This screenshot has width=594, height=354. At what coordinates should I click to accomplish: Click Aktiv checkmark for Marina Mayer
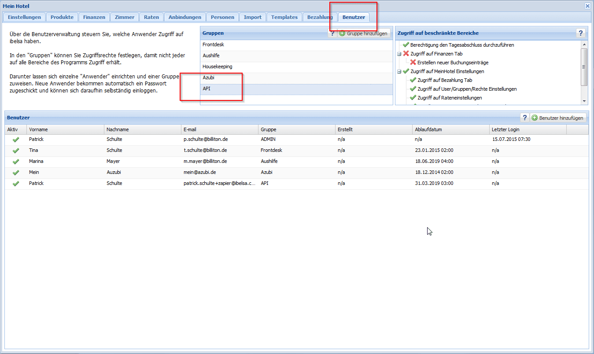click(x=16, y=162)
